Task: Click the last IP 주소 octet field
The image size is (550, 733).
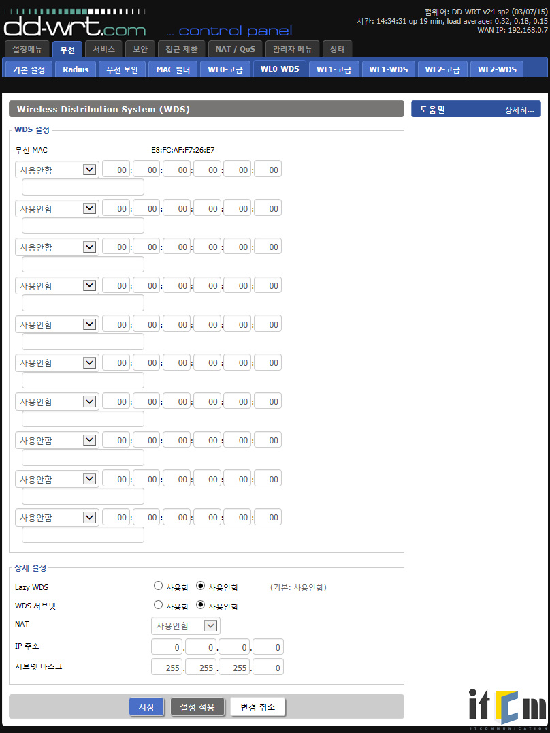Action: 268,647
